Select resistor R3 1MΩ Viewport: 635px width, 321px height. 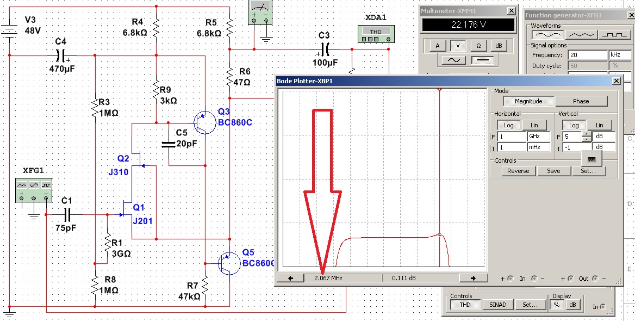[x=94, y=107]
